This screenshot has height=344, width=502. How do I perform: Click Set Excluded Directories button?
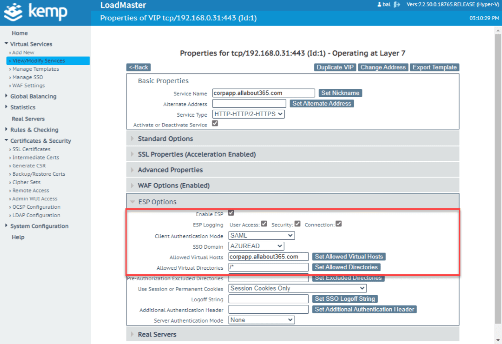[x=348, y=278]
